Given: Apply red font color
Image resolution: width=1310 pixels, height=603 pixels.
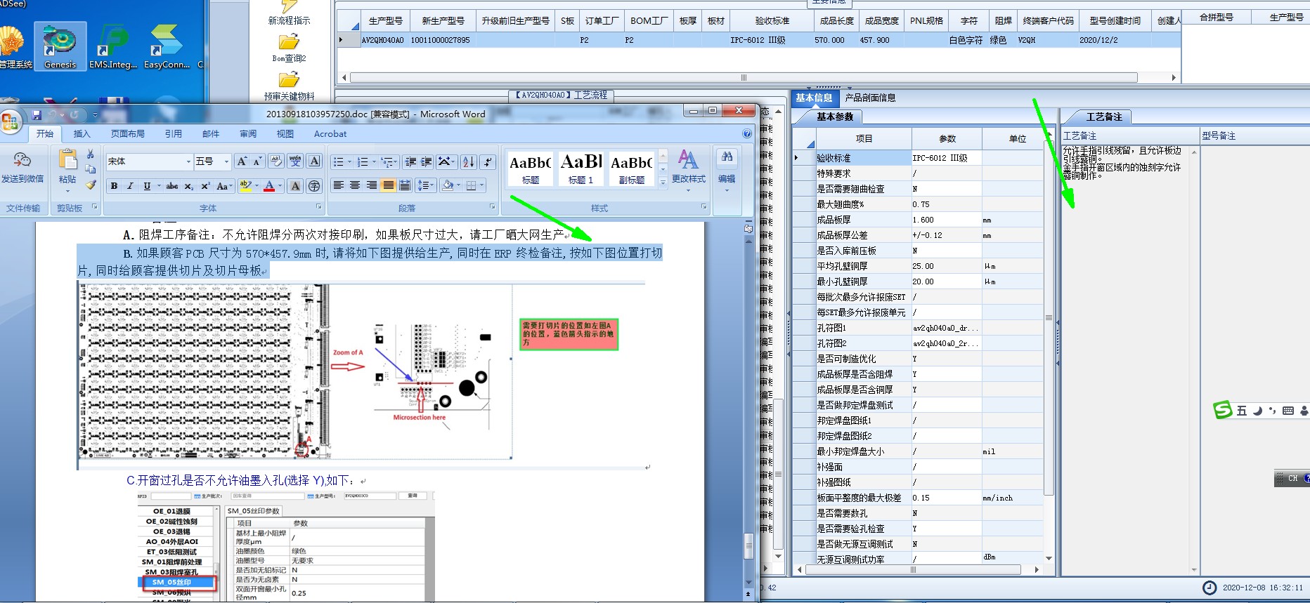Looking at the screenshot, I should tap(269, 185).
